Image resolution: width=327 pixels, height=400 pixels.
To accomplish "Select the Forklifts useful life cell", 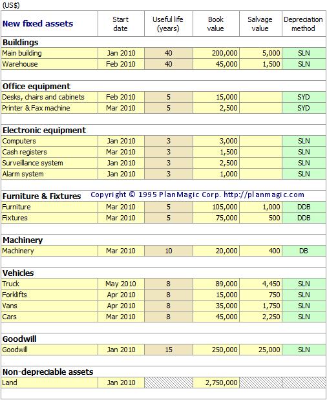I will point(169,295).
